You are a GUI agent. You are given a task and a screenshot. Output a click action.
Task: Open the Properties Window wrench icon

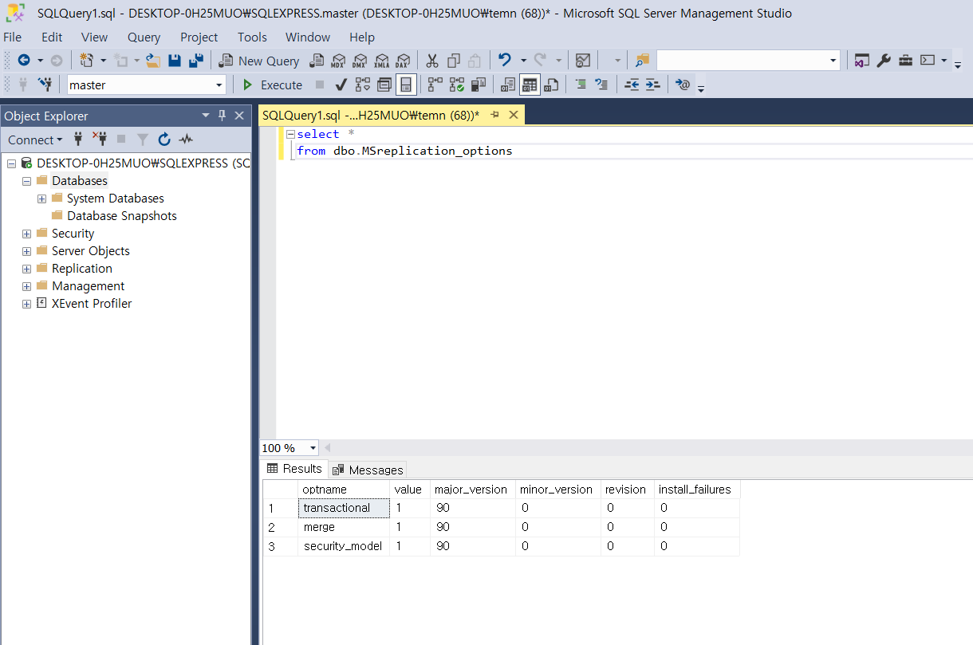coord(884,61)
